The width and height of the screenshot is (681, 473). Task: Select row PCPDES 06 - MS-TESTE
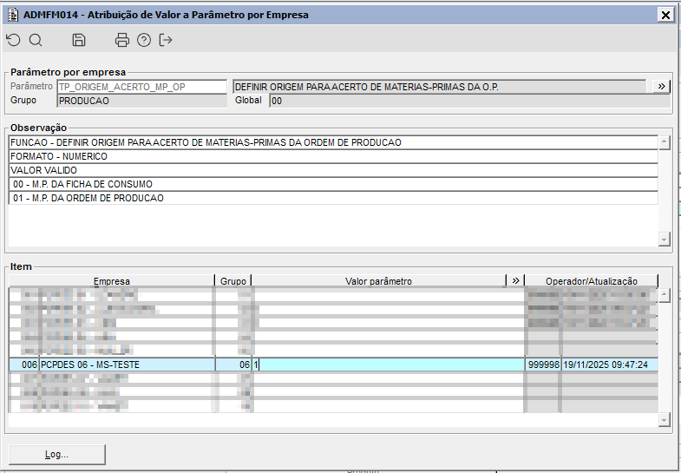pos(333,365)
